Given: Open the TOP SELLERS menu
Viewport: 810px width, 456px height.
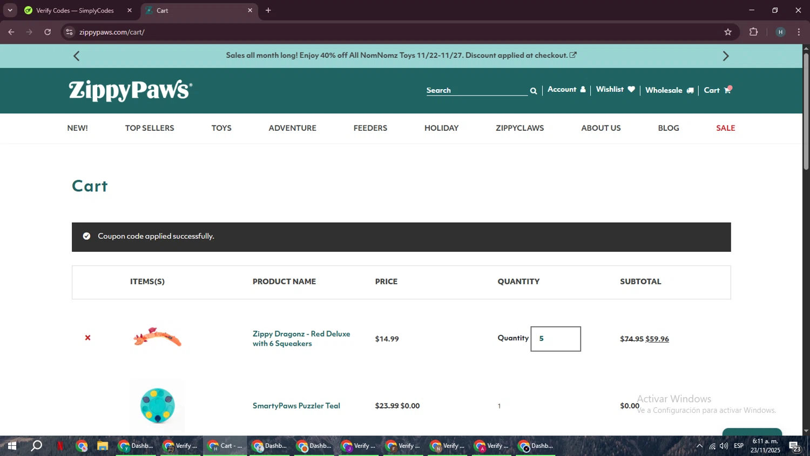Looking at the screenshot, I should tap(150, 128).
